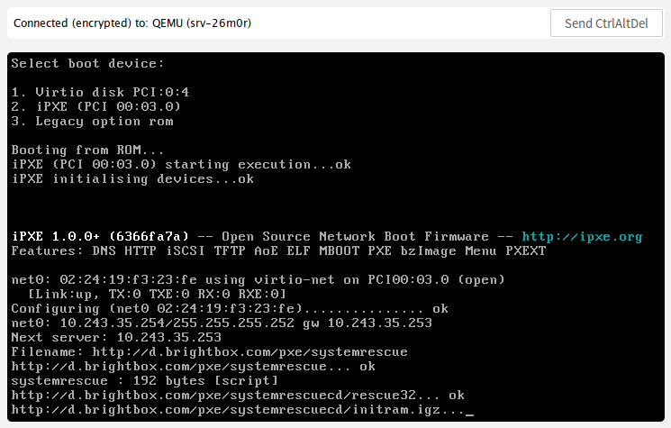The height and width of the screenshot is (428, 671).
Task: Select the '3. Legacy option rom' entry
Action: tap(93, 121)
